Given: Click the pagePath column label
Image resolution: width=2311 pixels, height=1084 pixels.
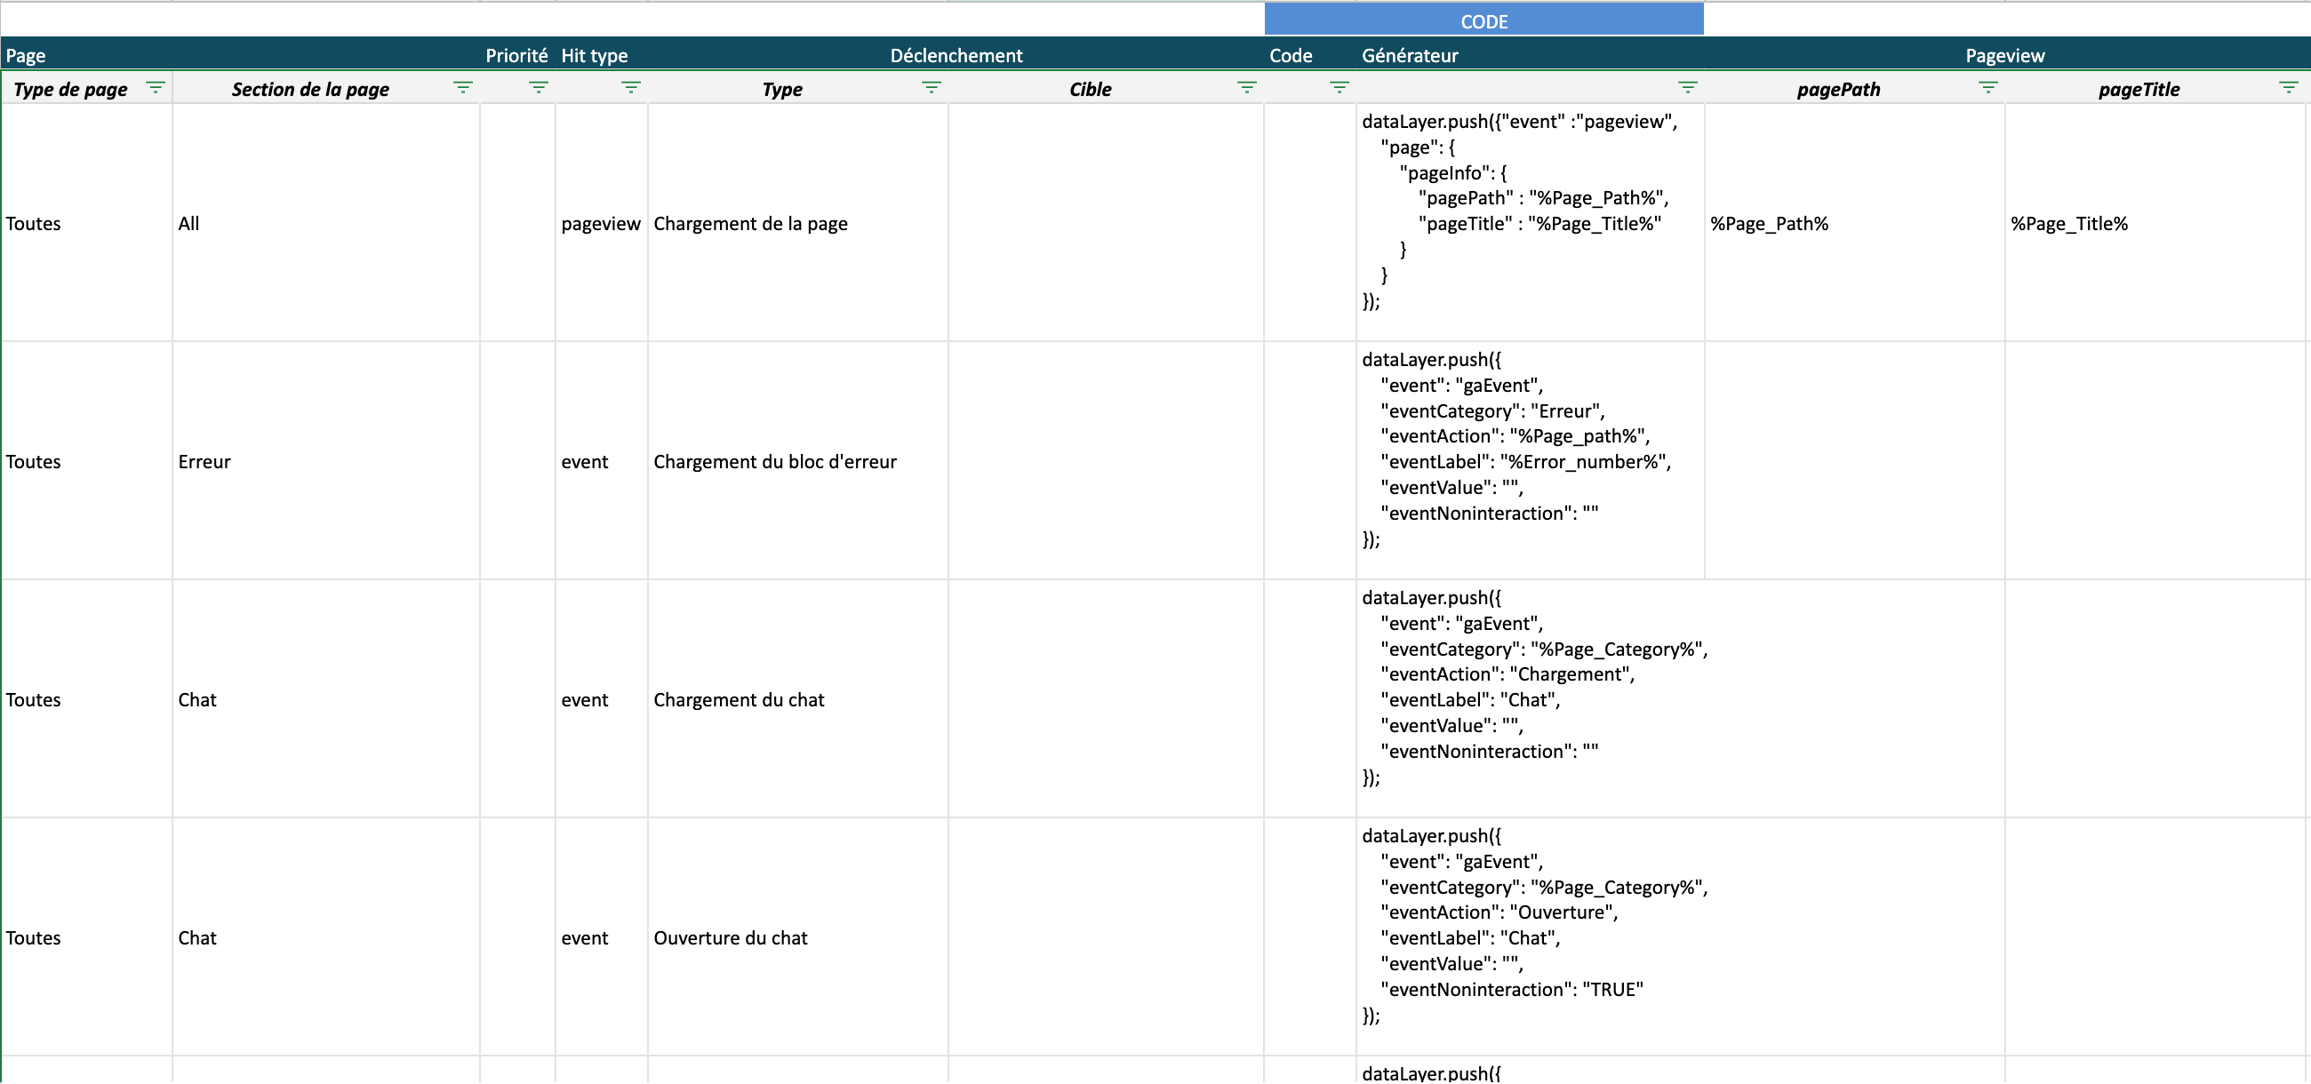Looking at the screenshot, I should click(1838, 90).
